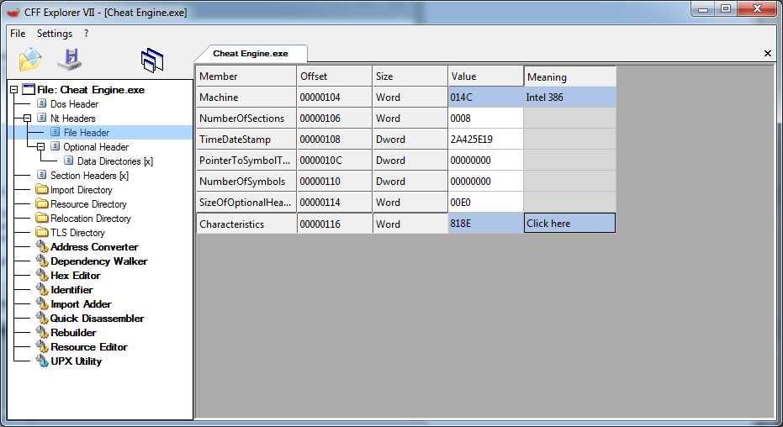This screenshot has width=783, height=427.
Task: Click the UPX Utility gear icon
Action: click(42, 361)
